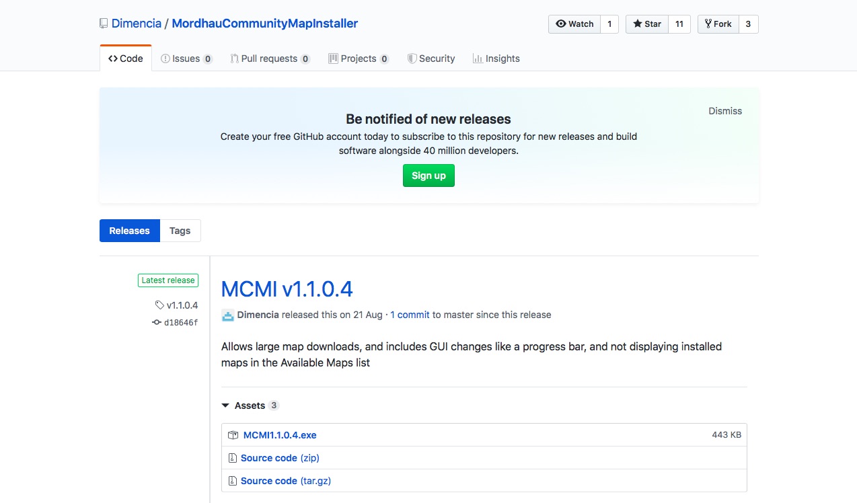
Task: Click the Pull requests counter badge 0
Action: [x=305, y=59]
